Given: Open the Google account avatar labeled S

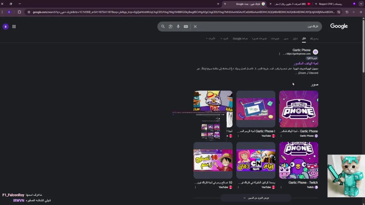Looking at the screenshot, I should click(x=5, y=26).
